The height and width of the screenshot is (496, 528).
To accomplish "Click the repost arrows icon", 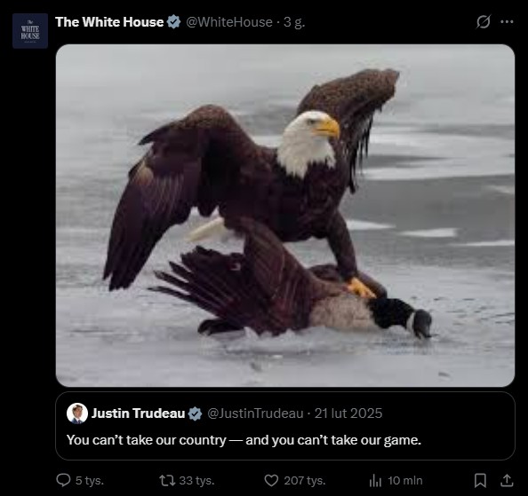I will 167,480.
